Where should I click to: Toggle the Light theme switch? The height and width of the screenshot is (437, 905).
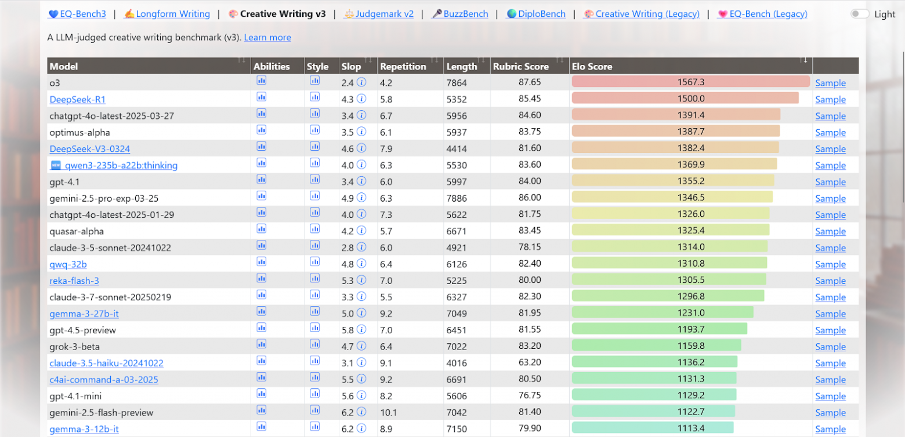pos(860,14)
